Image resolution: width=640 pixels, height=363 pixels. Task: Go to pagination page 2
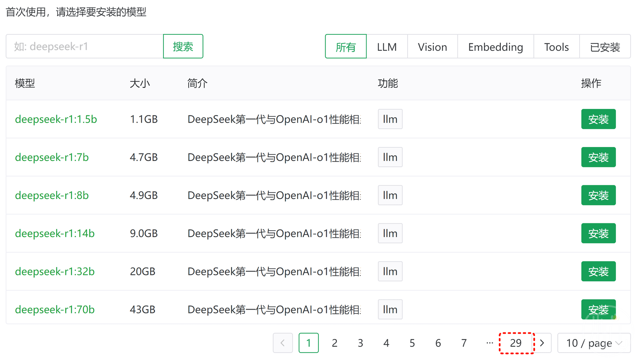tap(335, 343)
